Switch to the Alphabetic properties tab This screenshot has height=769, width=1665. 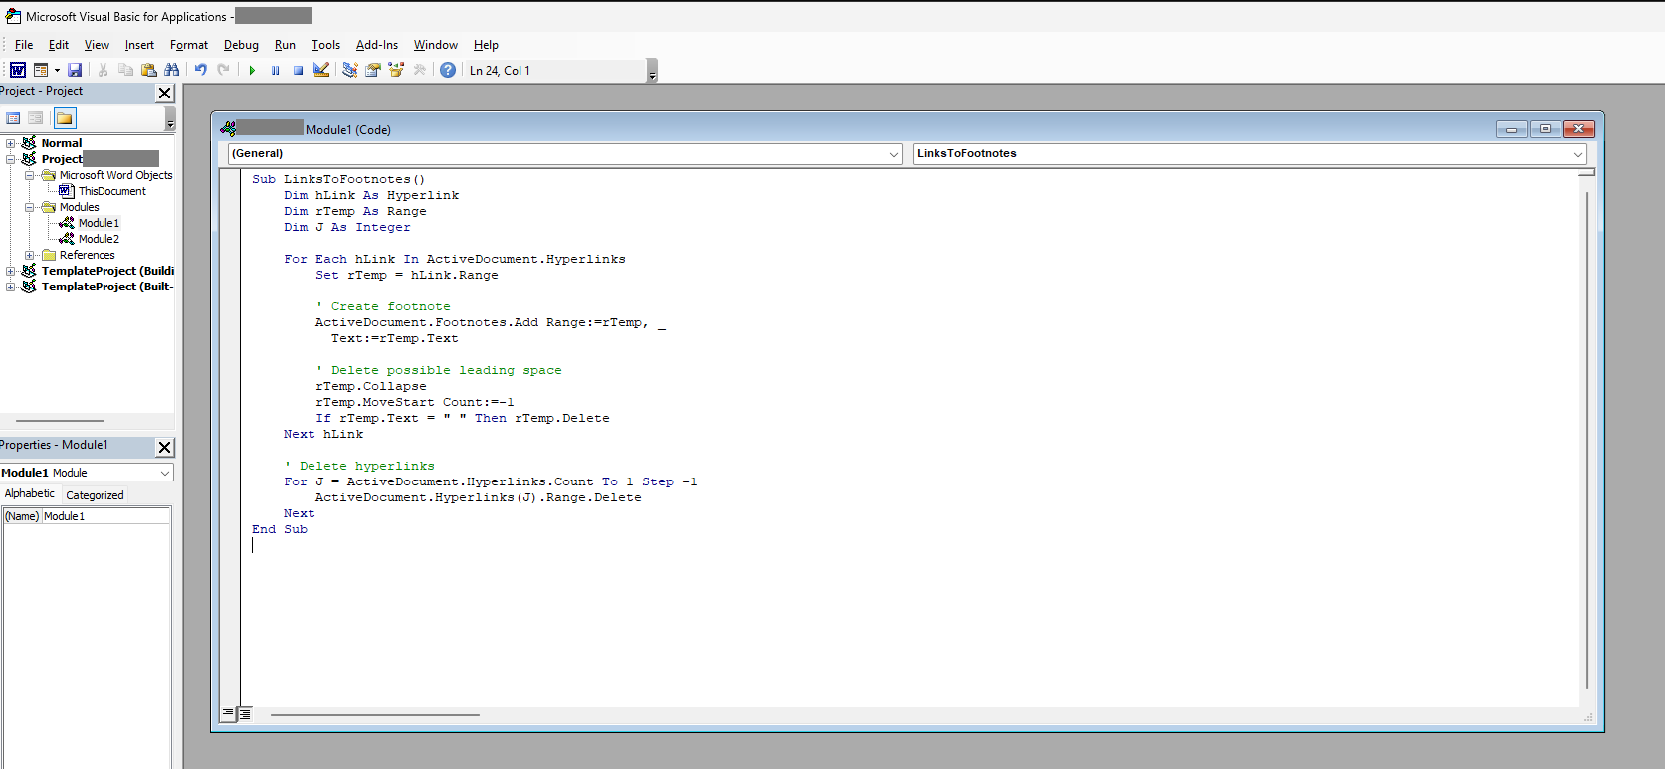pyautogui.click(x=30, y=494)
